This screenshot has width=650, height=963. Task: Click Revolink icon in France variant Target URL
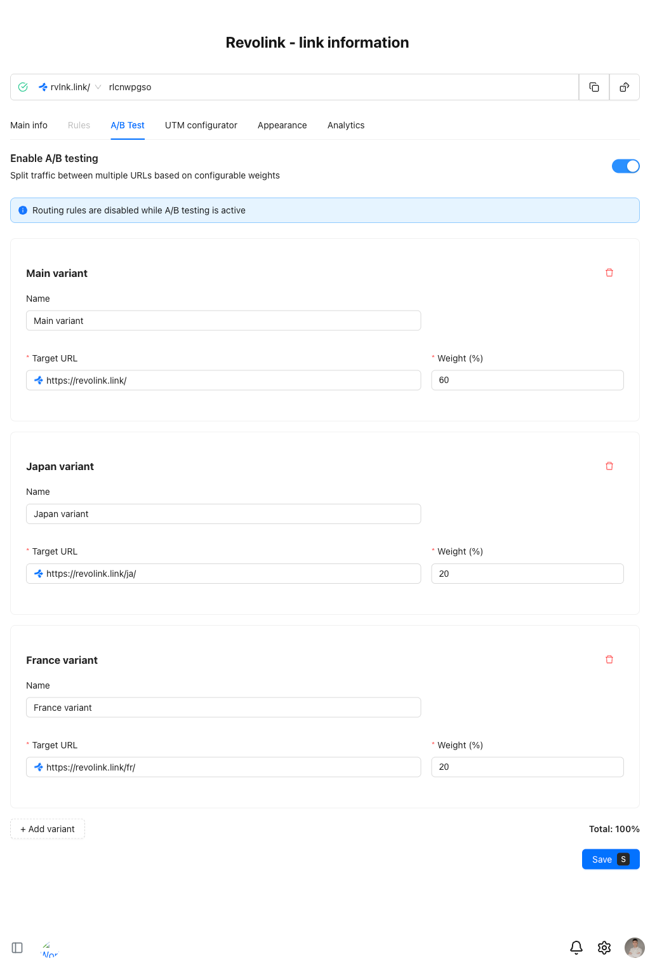click(39, 767)
